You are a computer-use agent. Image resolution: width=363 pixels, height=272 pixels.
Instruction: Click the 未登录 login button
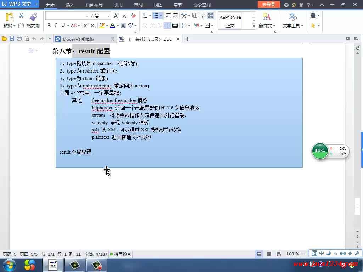pyautogui.click(x=269, y=4)
